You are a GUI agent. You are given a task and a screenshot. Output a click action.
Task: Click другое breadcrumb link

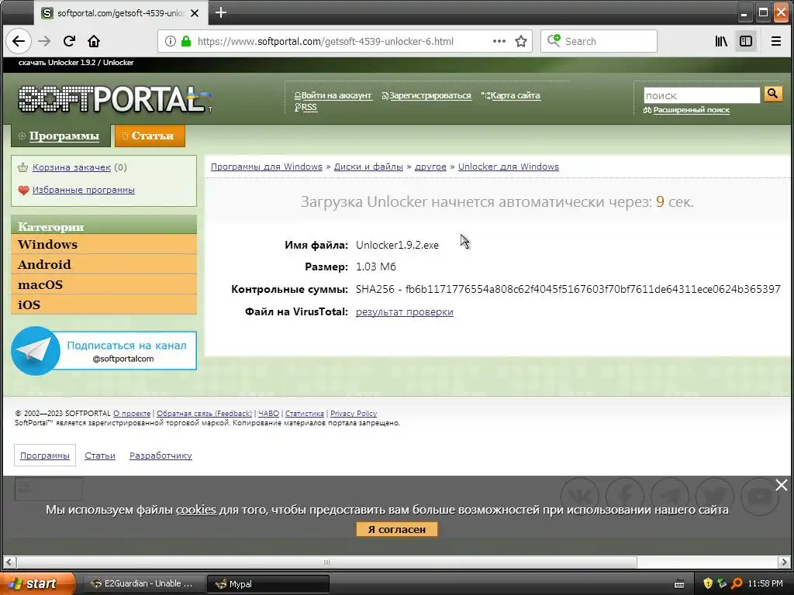pyautogui.click(x=430, y=167)
